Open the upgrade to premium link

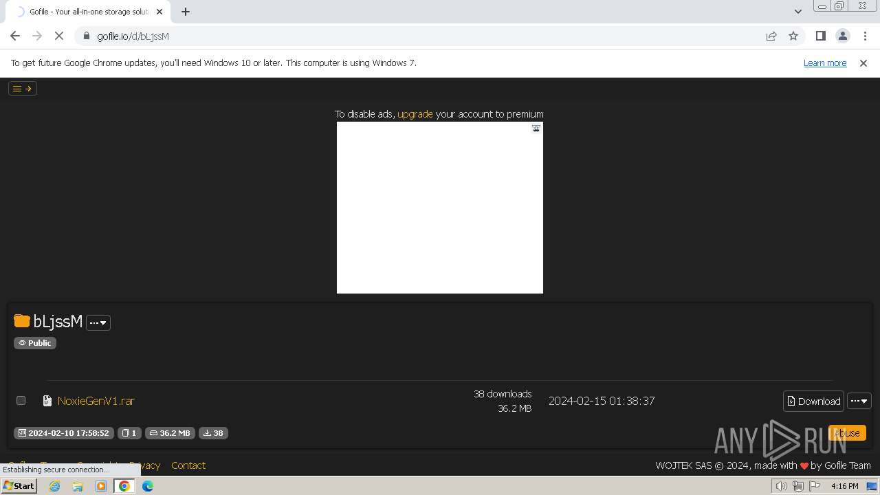click(415, 114)
